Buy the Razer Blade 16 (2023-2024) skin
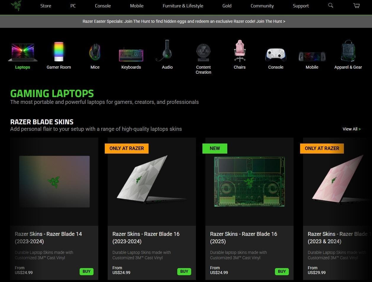The height and width of the screenshot is (282, 372). pyautogui.click(x=184, y=271)
